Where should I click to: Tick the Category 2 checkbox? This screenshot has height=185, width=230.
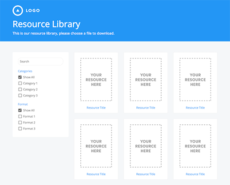pos(20,89)
